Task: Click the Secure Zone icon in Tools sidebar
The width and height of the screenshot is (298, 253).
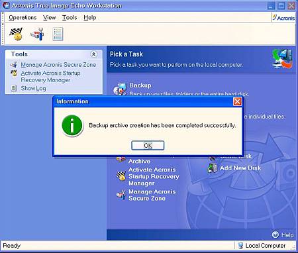Action: coord(14,65)
